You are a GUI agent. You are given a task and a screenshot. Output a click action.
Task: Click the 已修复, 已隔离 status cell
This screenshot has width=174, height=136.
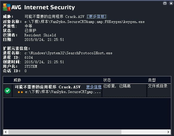(x=117, y=86)
